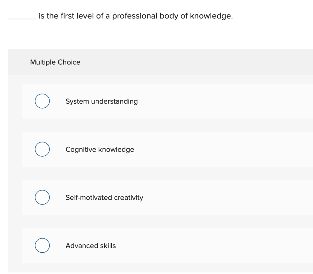Click the Cognitive knowledge answer text
Image resolution: width=313 pixels, height=274 pixels.
click(100, 150)
